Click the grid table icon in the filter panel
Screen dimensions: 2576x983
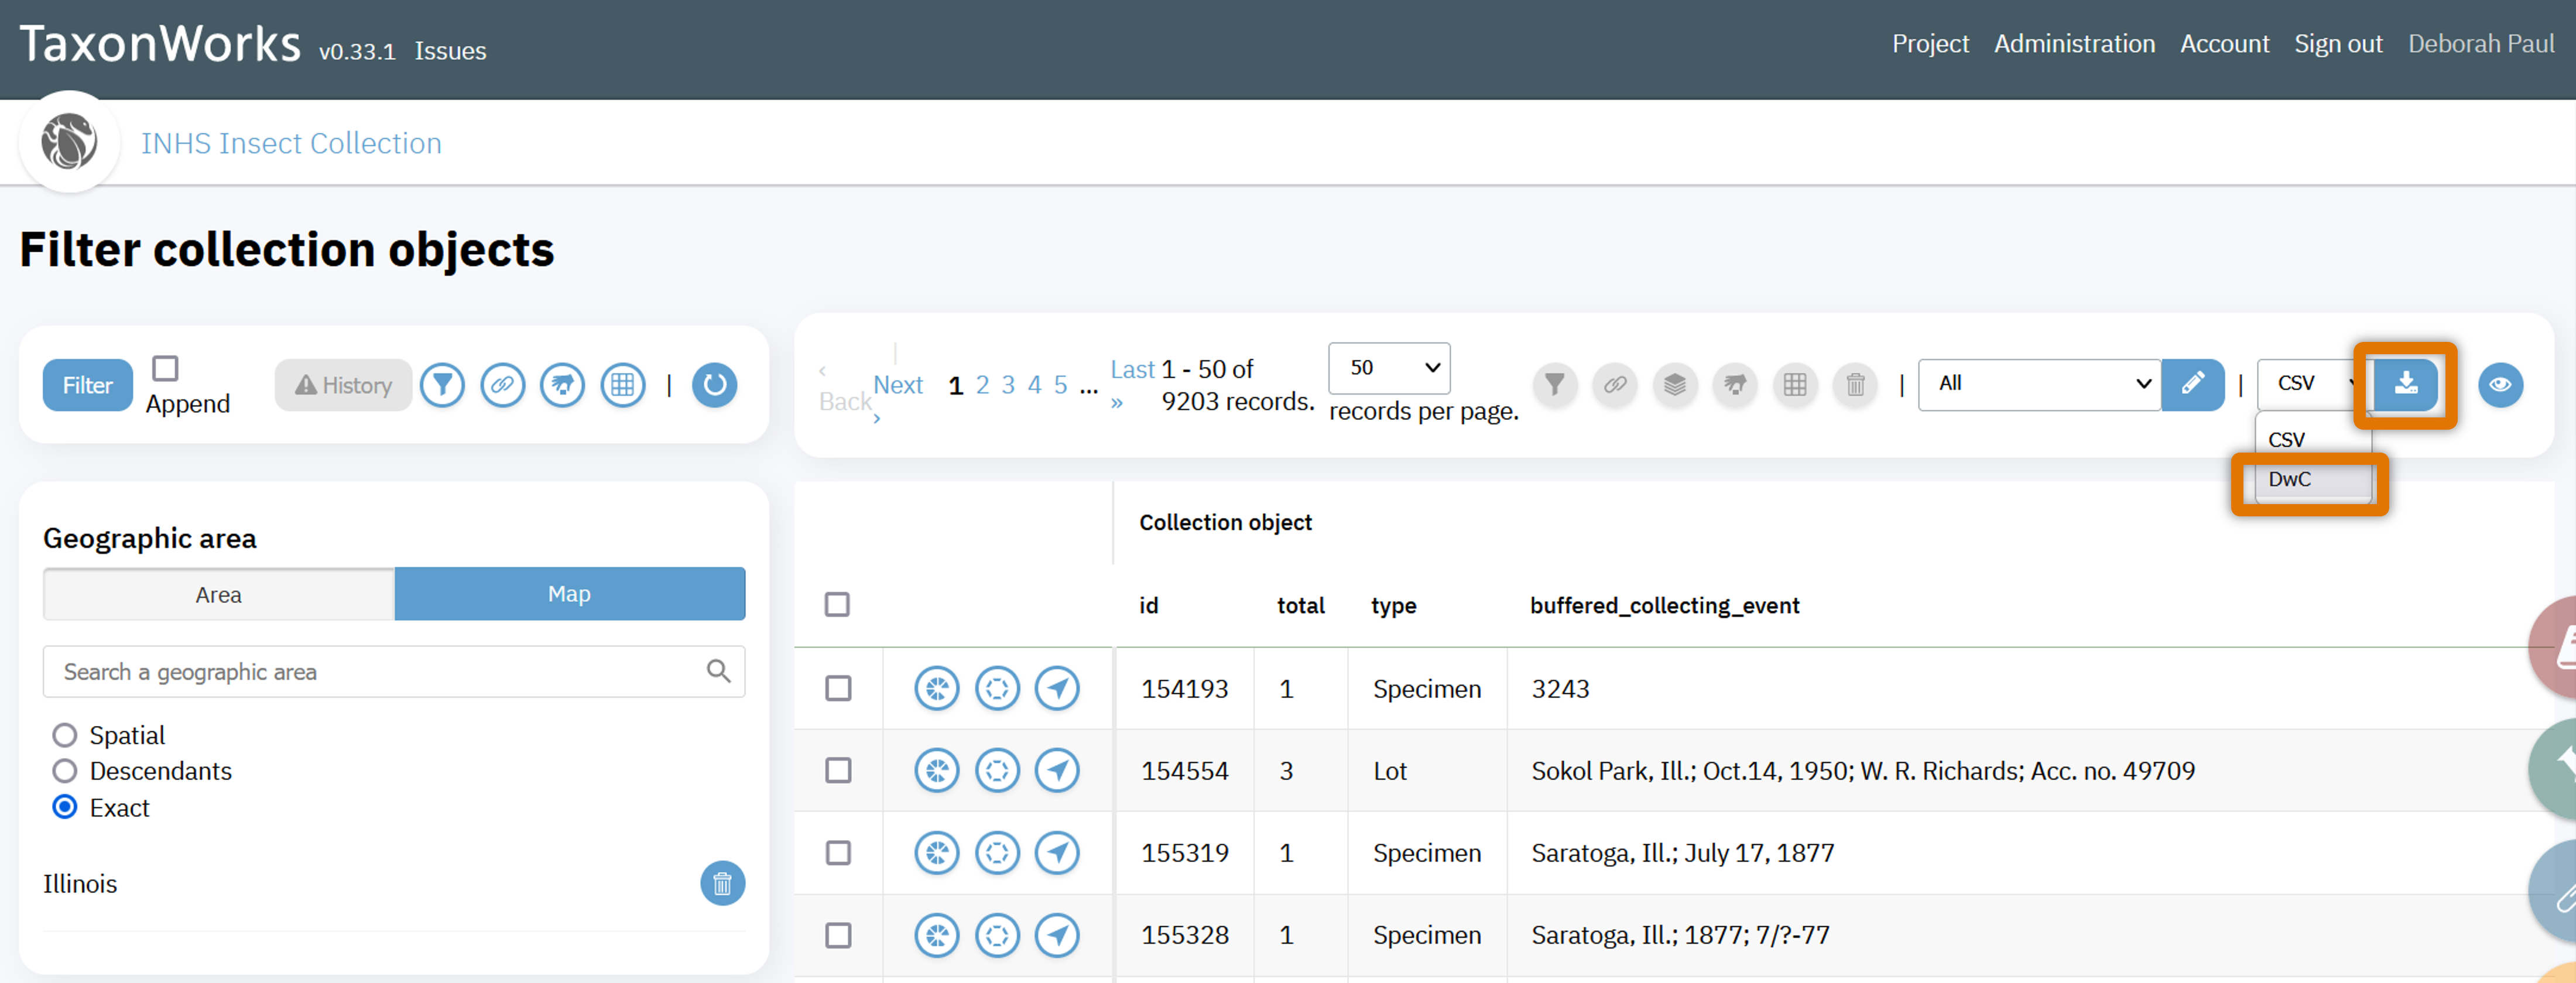click(x=622, y=385)
